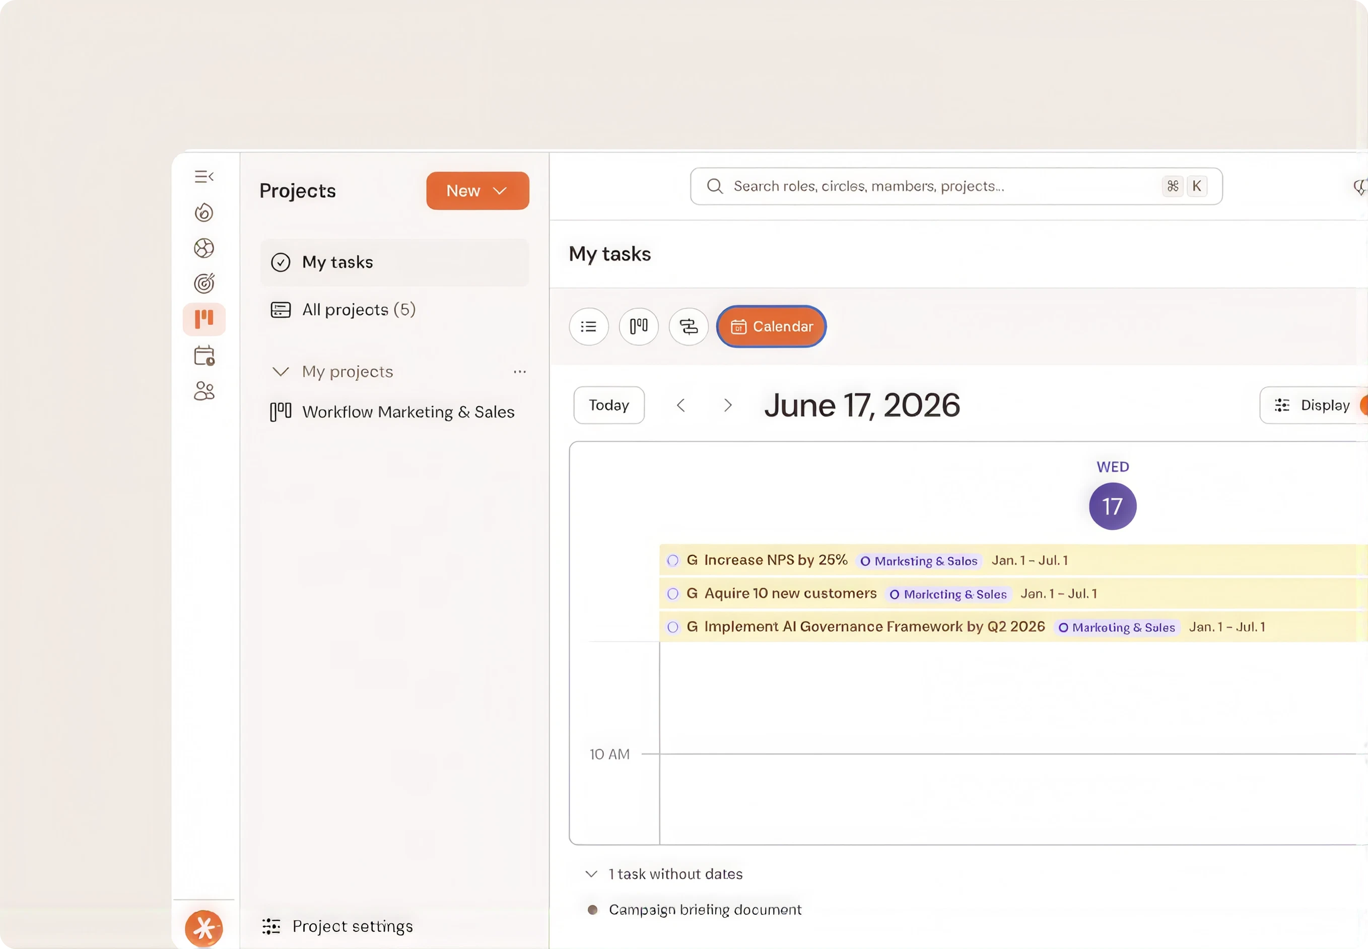
Task: Click the 10 AM time slot label
Action: (x=609, y=755)
